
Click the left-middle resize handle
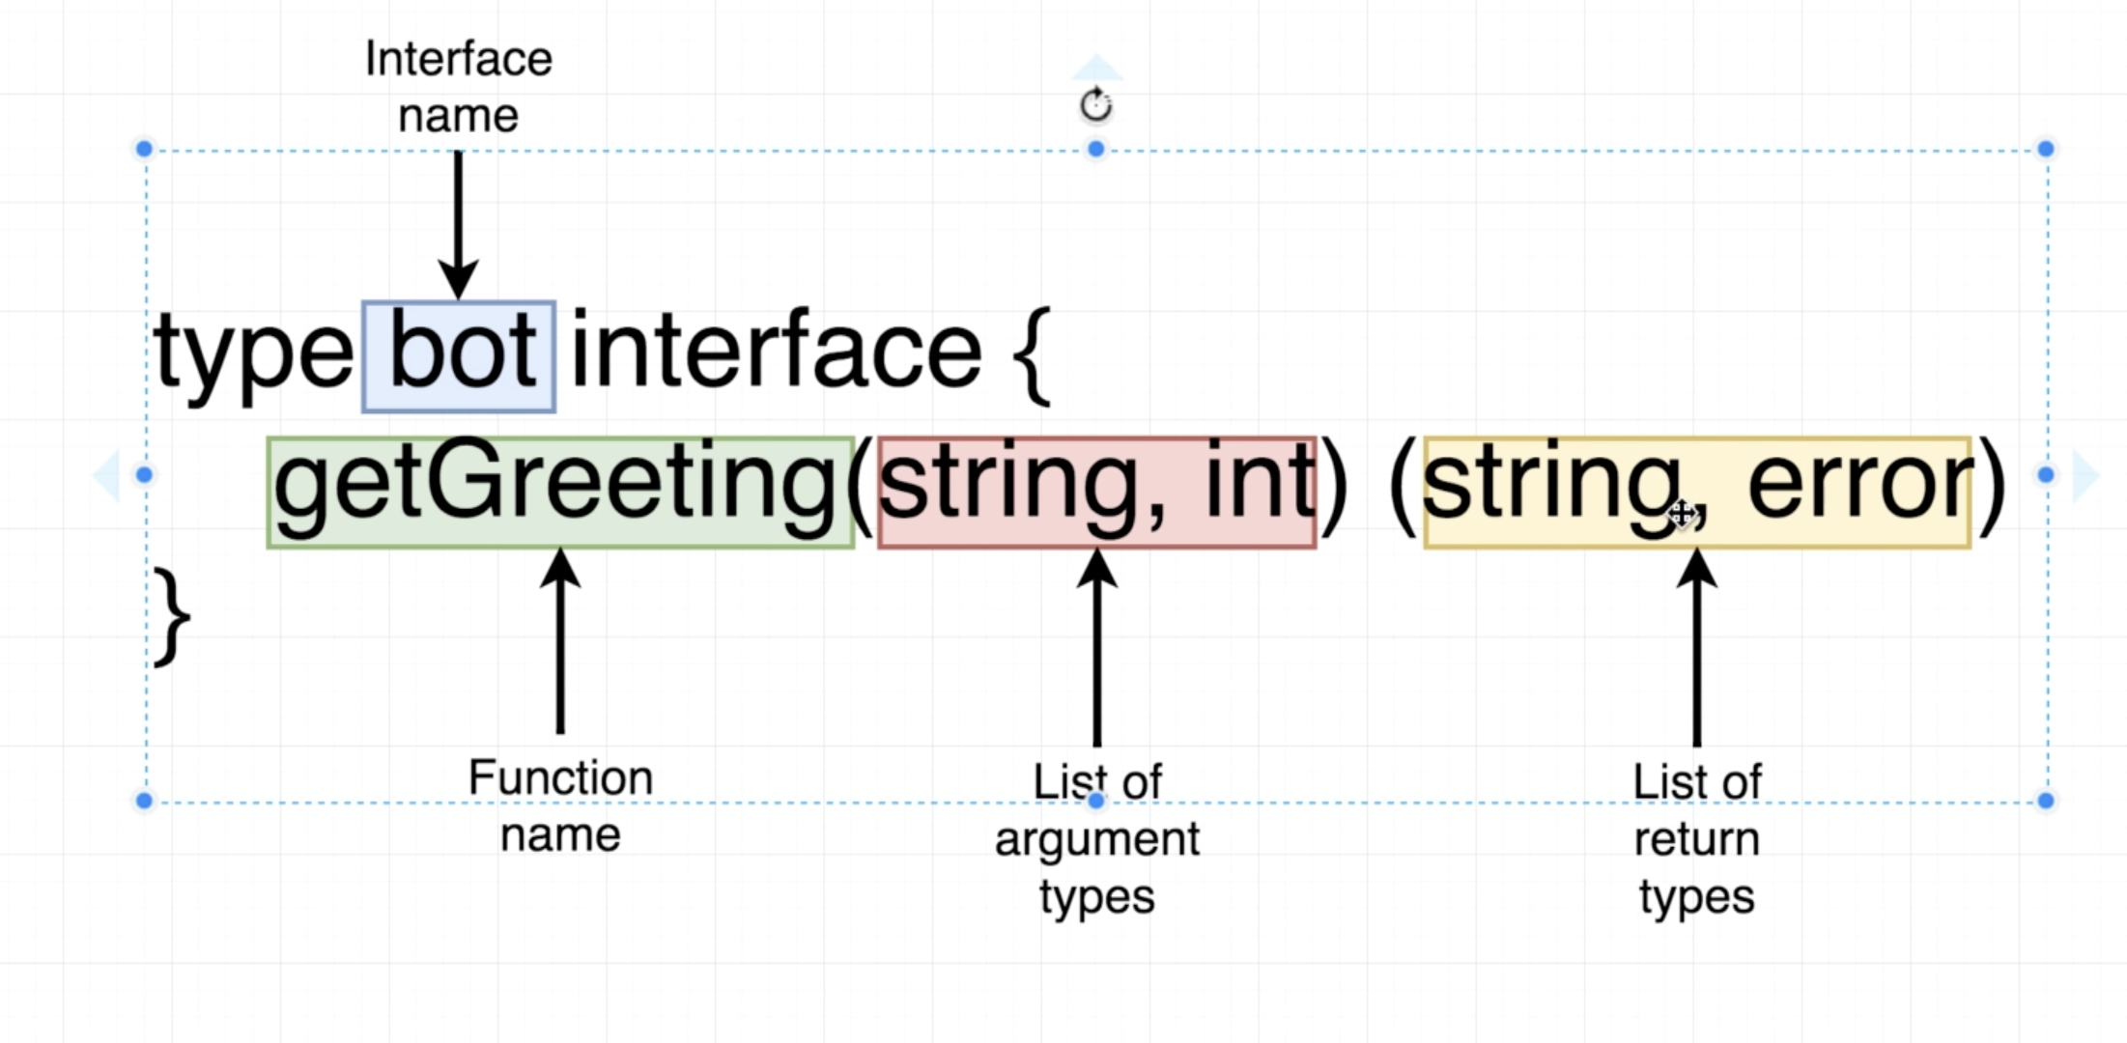144,475
